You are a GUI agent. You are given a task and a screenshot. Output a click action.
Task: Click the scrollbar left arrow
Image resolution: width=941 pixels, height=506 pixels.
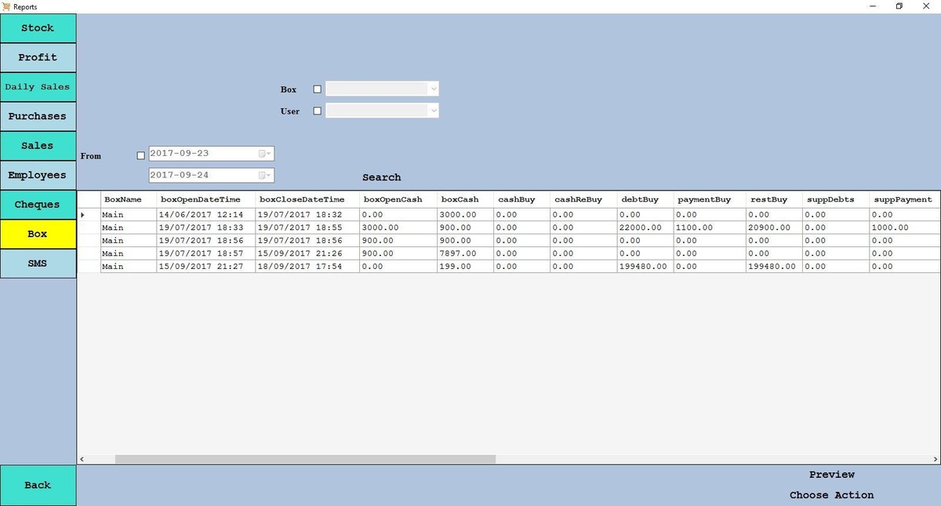point(82,459)
